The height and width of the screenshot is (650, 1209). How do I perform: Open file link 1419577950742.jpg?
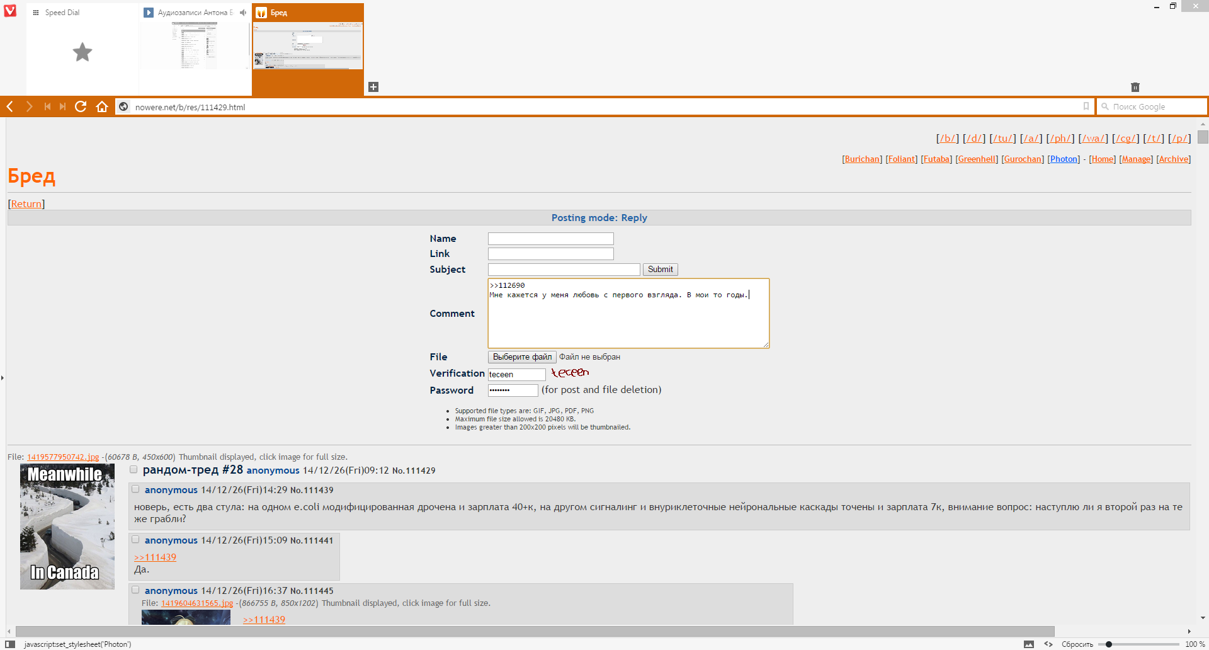[x=63, y=457]
